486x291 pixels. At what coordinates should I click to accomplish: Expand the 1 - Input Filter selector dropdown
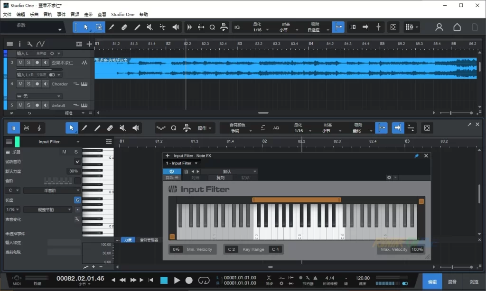182,163
